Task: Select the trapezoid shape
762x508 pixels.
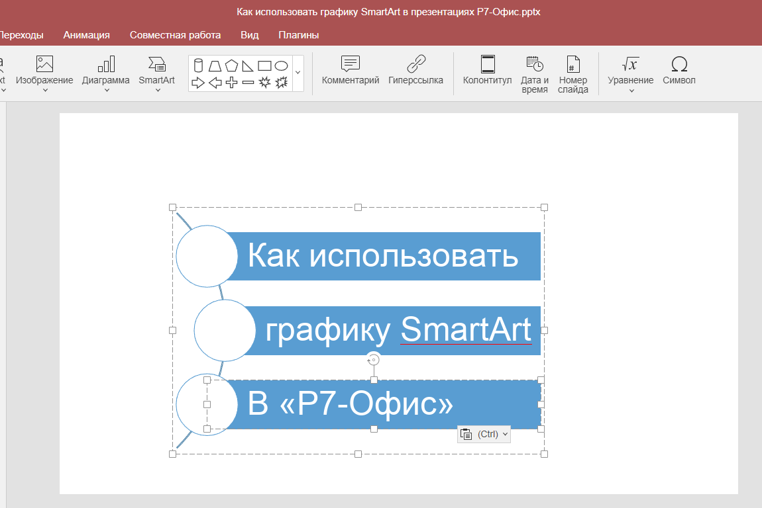Action: click(215, 65)
